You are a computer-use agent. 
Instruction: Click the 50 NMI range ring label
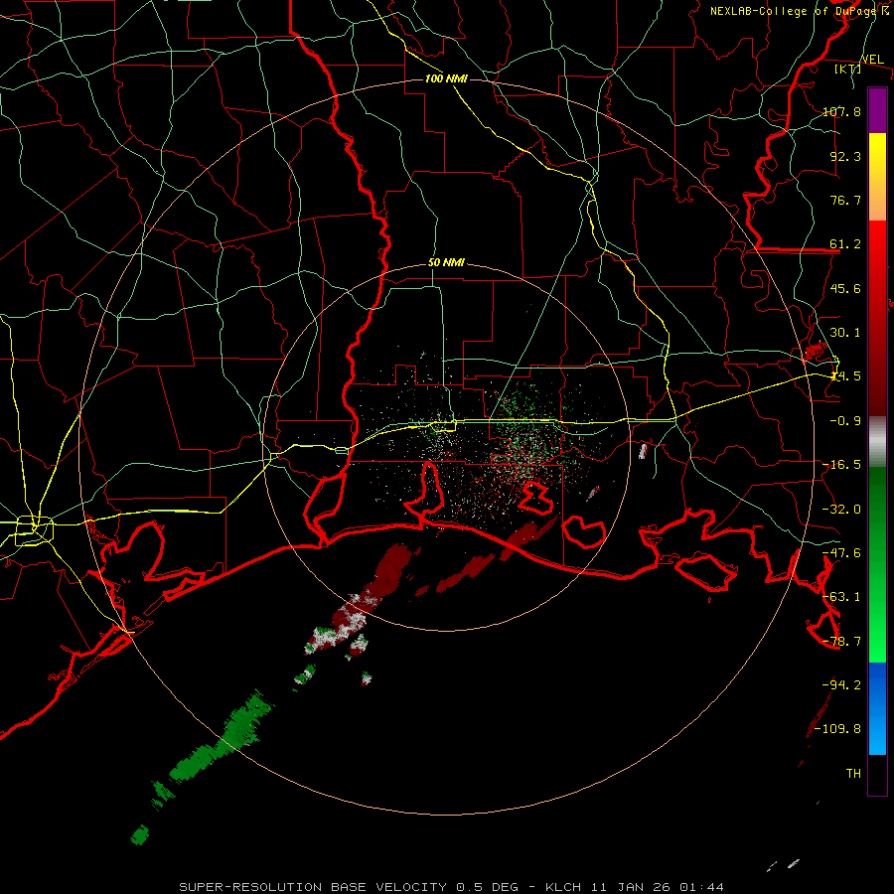click(446, 263)
